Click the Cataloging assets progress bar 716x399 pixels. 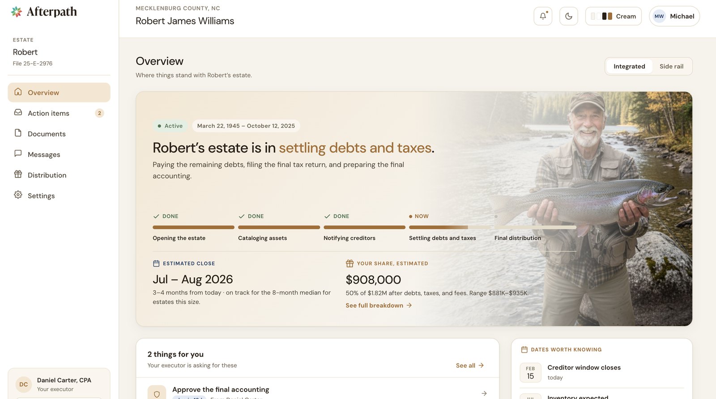(x=279, y=227)
